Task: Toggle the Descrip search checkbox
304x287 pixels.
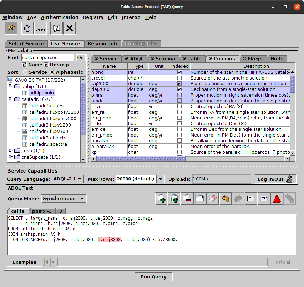Action: (46, 65)
